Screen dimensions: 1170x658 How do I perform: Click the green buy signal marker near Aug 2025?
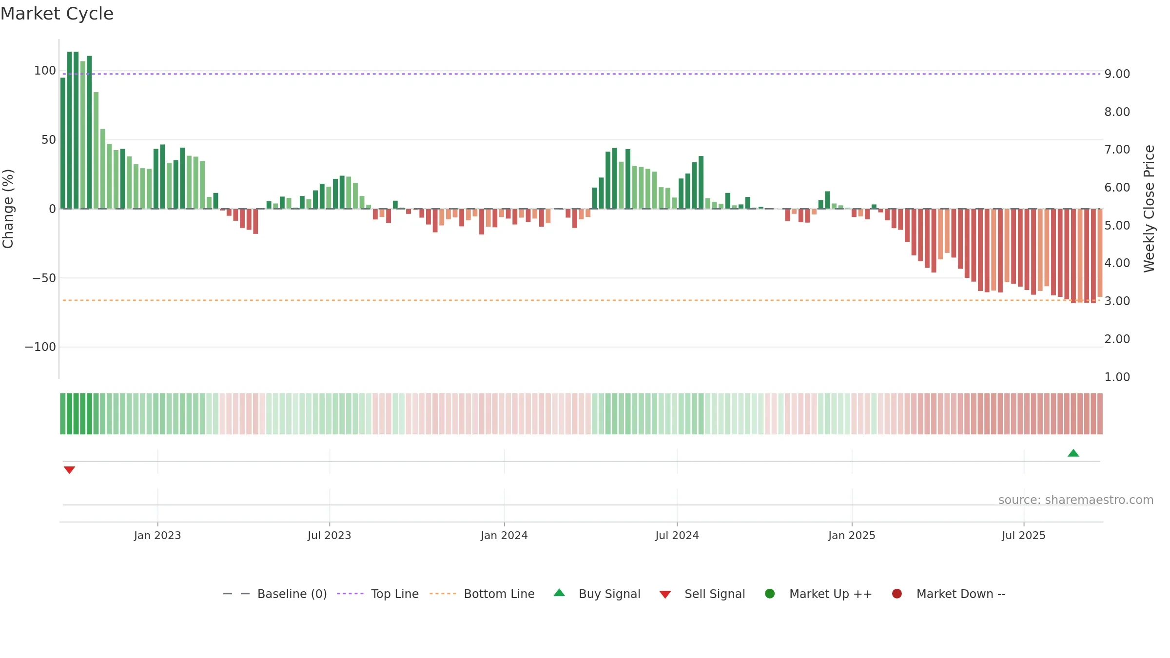(1073, 453)
